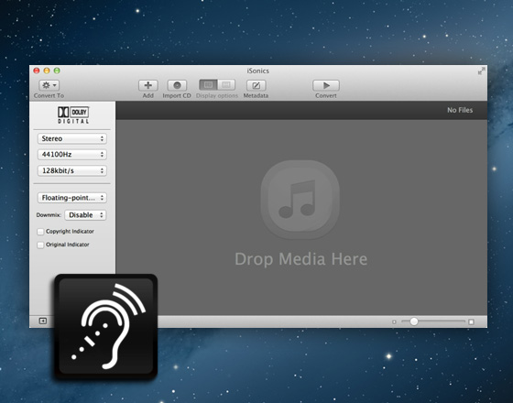This screenshot has height=403, width=513.
Task: Open the 128kbit/s bitrate dropdown
Action: click(x=72, y=170)
